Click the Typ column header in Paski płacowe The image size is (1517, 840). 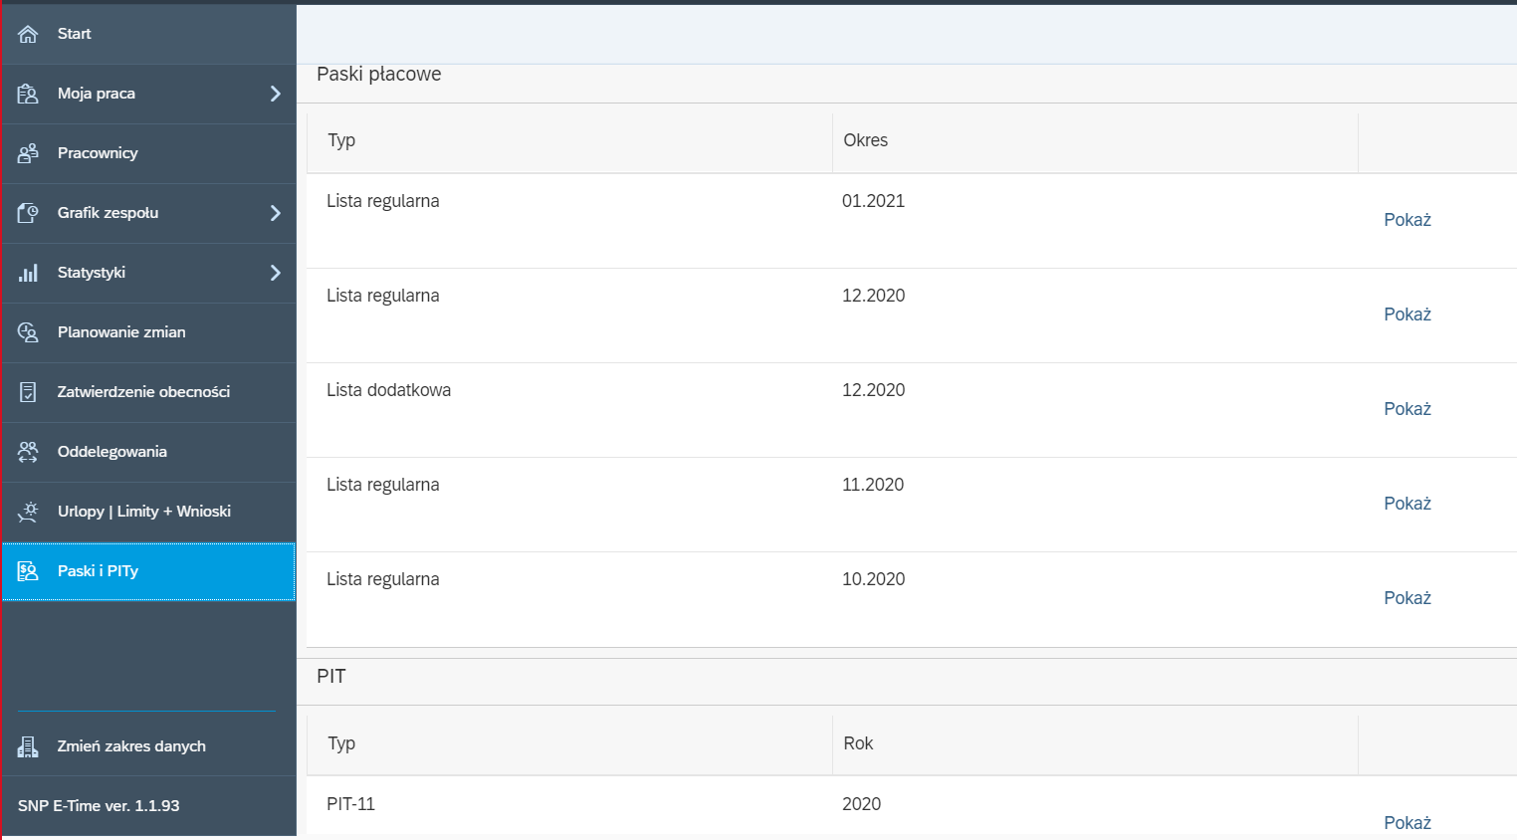[569, 141]
